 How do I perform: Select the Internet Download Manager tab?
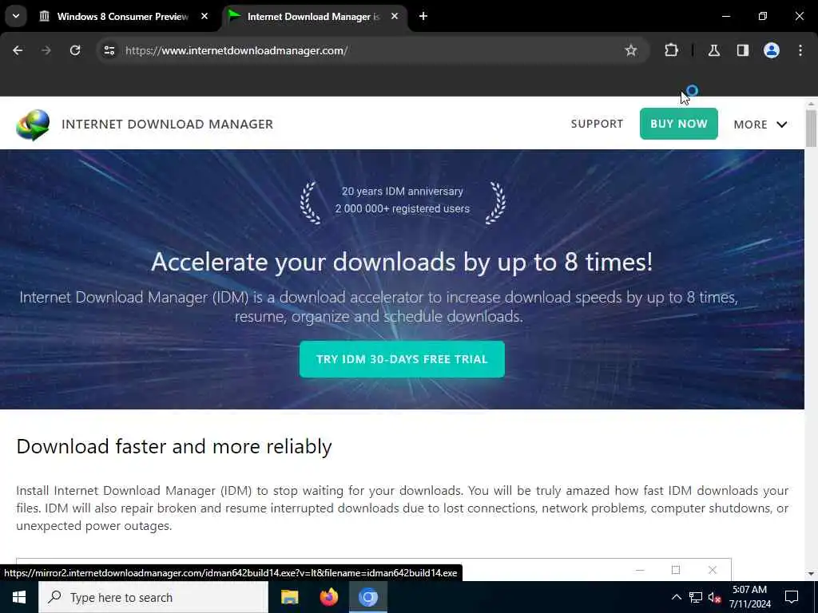(x=313, y=17)
